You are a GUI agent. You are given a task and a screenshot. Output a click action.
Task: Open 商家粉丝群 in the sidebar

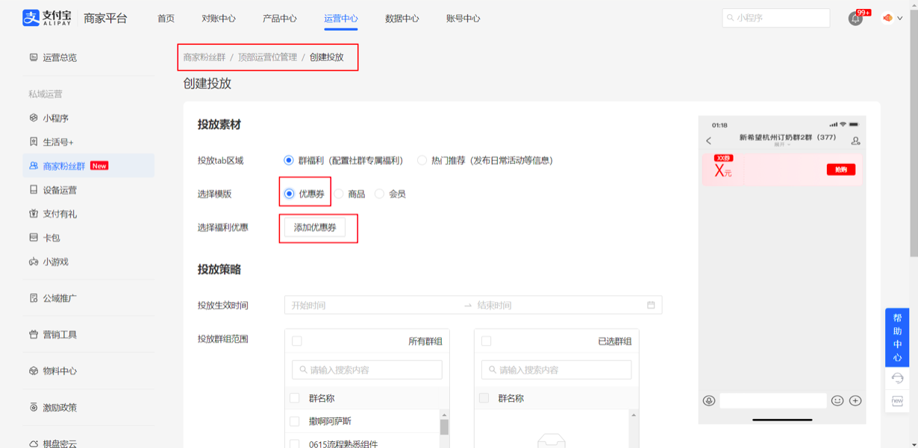tap(64, 166)
